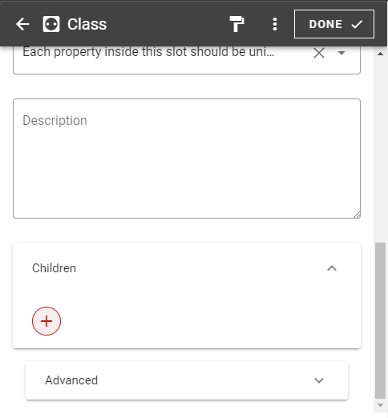Screen dimensions: 388x418
Task: Open the three-dot more options menu
Action: click(275, 24)
